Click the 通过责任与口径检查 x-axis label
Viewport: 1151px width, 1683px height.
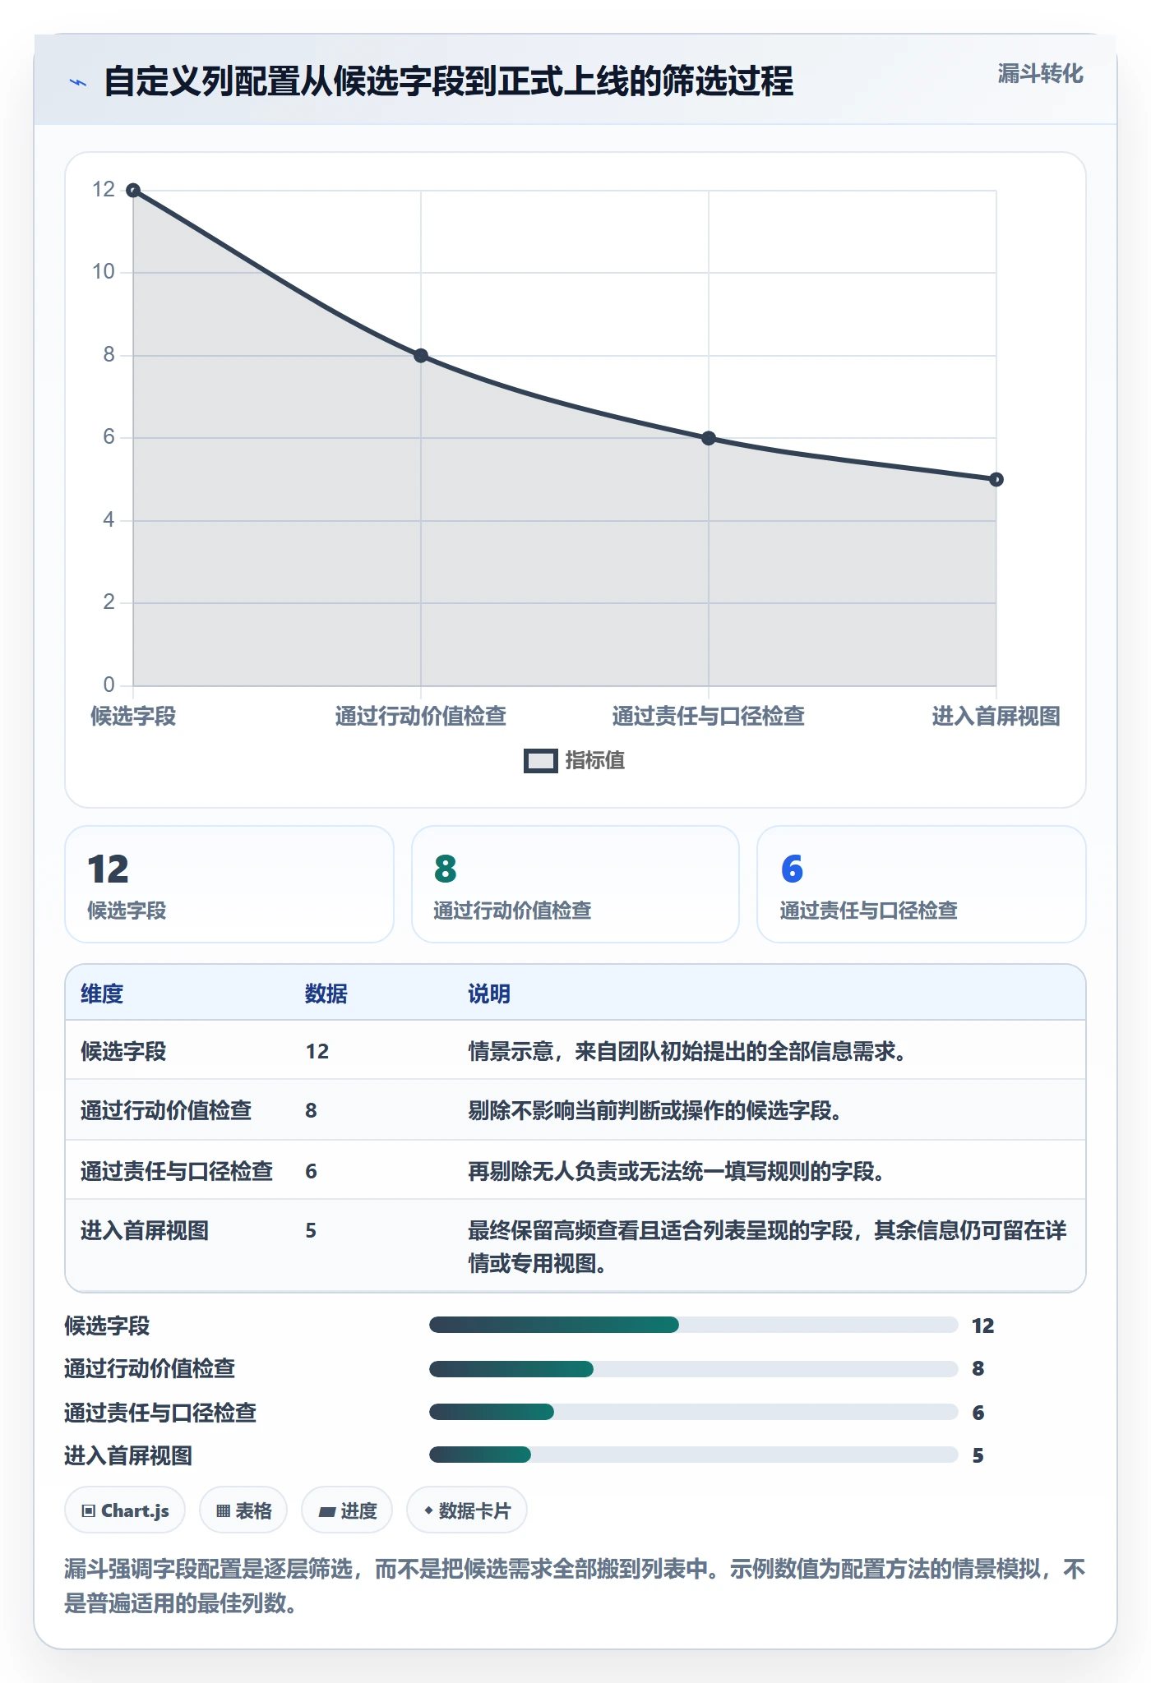[709, 716]
